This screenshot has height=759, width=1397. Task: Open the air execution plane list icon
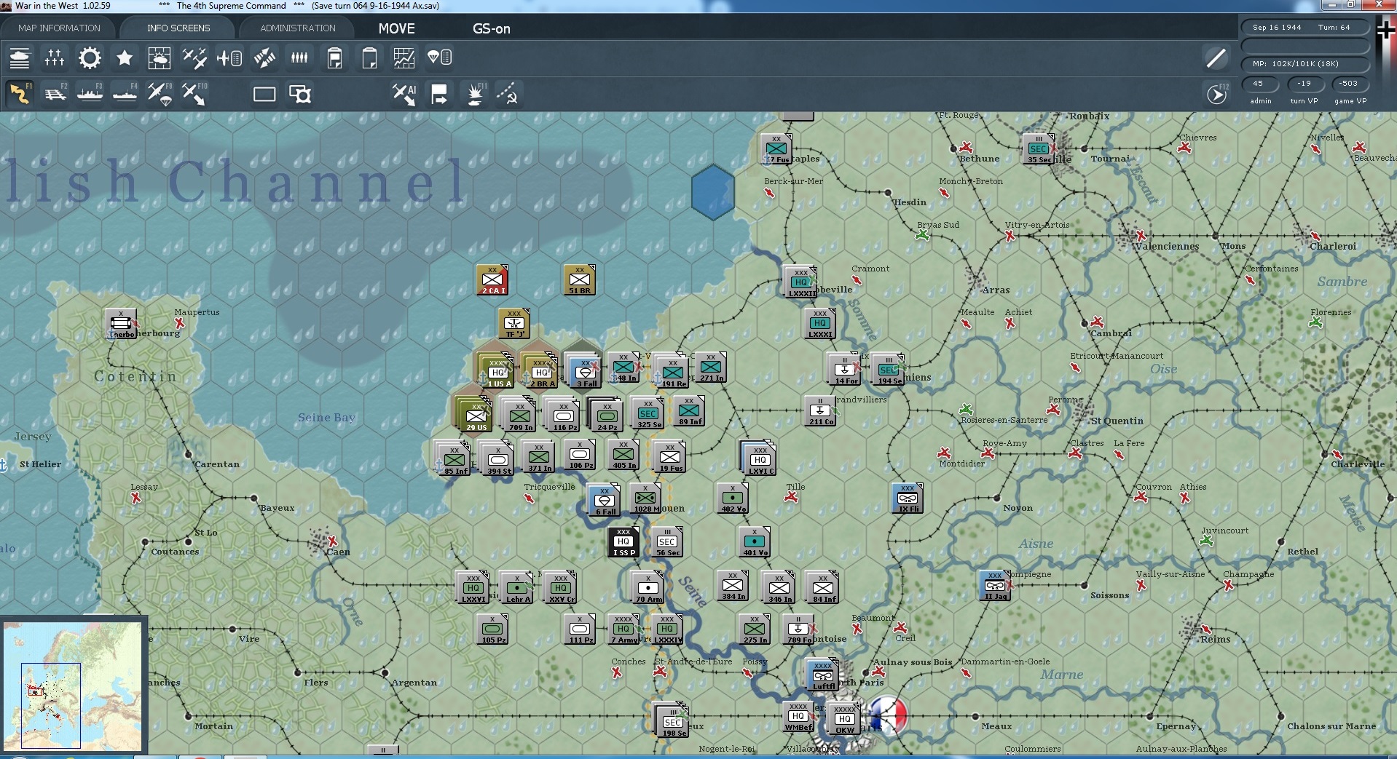[229, 57]
